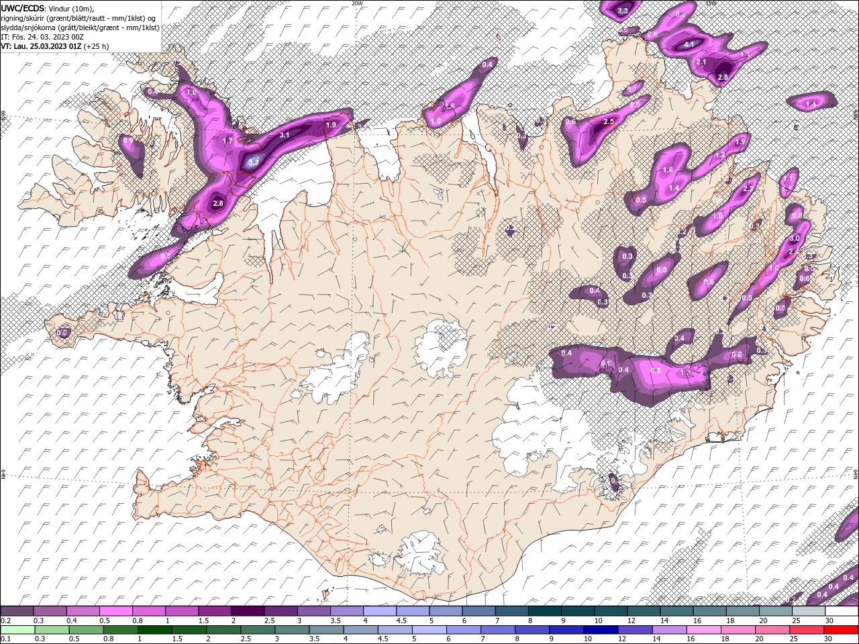Click the '3.1' precipitation value label
859x644 pixels.
tap(285, 135)
